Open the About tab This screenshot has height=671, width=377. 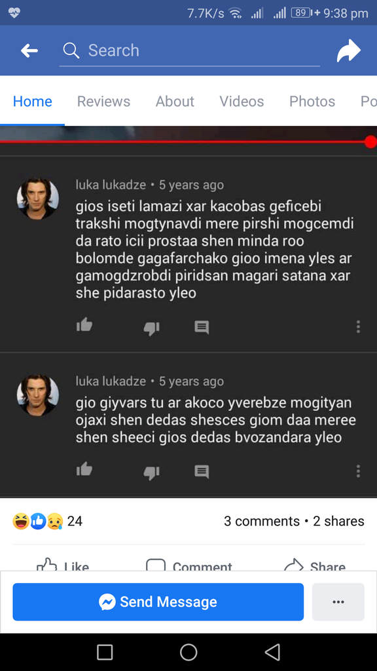(175, 102)
